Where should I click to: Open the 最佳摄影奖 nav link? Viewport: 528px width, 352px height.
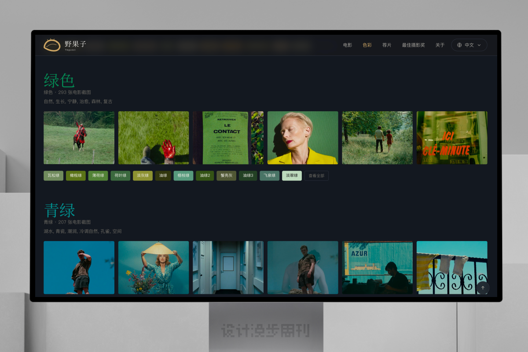[413, 45]
